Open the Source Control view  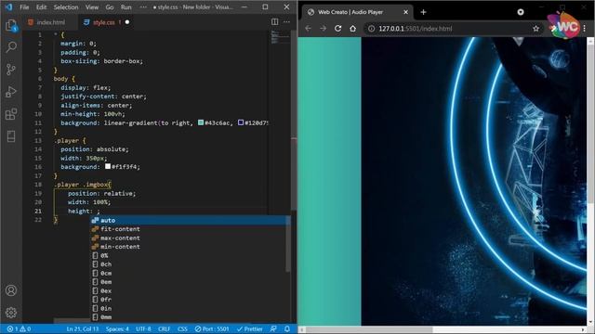[11, 70]
